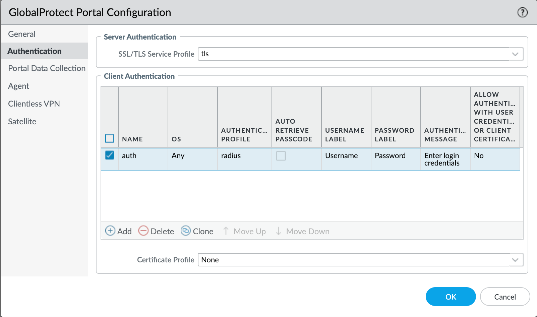Image resolution: width=537 pixels, height=317 pixels.
Task: Click the Delete minus icon
Action: point(143,231)
